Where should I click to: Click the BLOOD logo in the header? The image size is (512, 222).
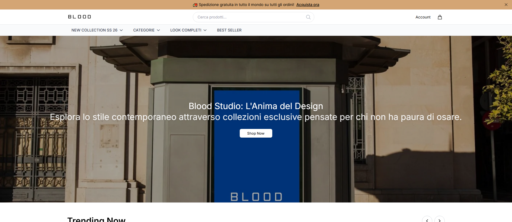(x=79, y=17)
